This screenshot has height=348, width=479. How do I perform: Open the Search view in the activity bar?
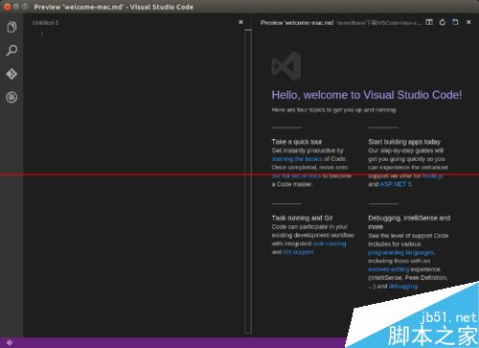pos(11,51)
